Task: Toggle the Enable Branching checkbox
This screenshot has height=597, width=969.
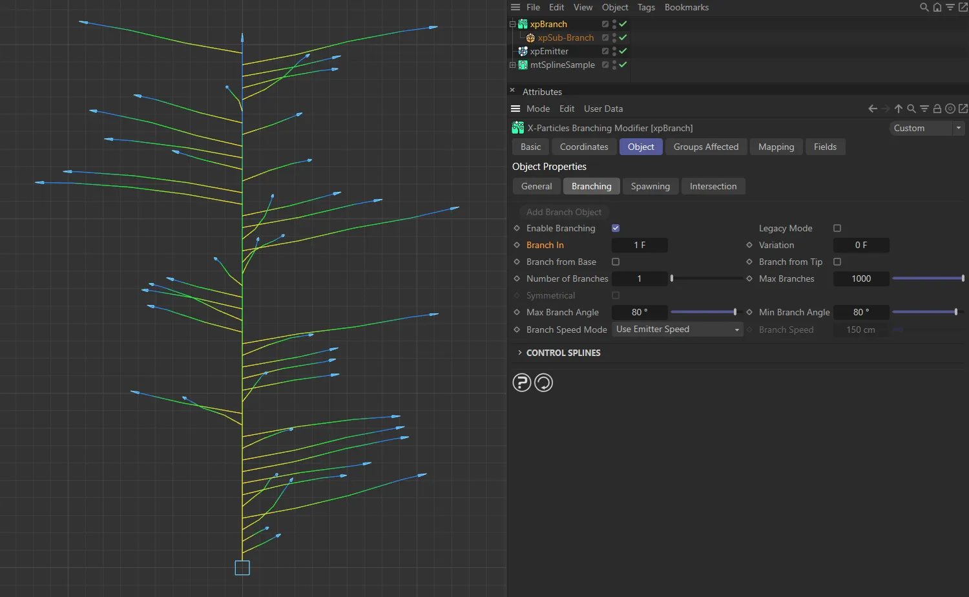Action: coord(616,228)
